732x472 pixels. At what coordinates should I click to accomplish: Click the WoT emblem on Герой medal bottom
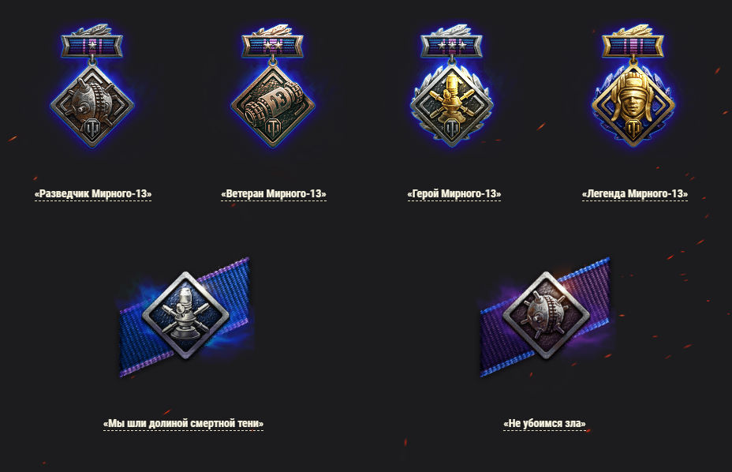tap(452, 129)
